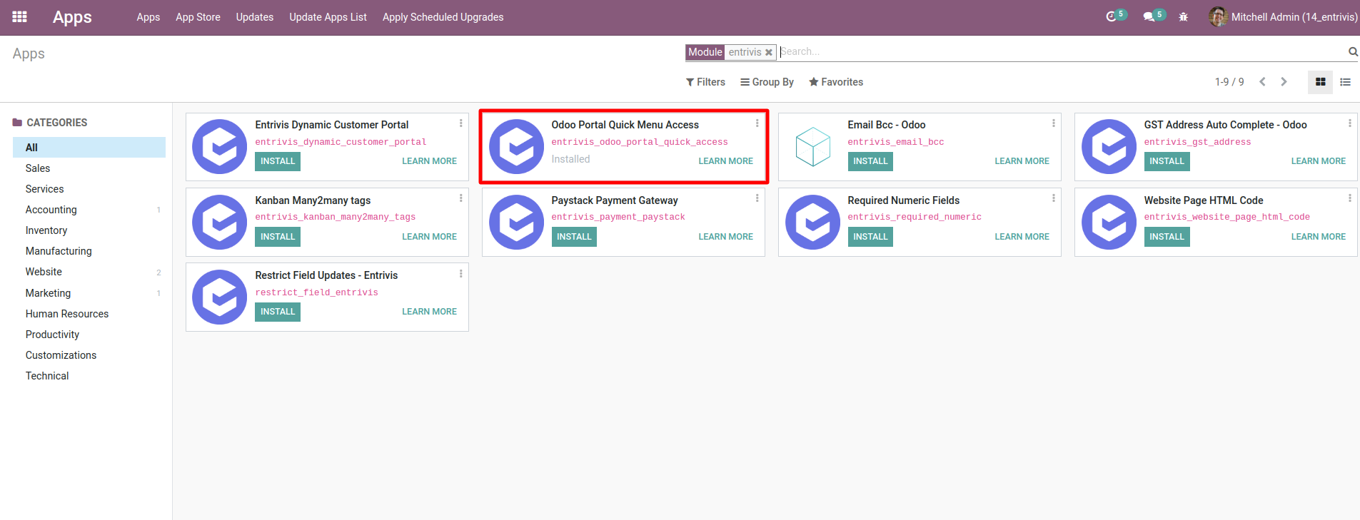Screen dimensions: 1360x520
Task: Open options menu for Email Bcc - Odoo
Action: click(x=1054, y=123)
